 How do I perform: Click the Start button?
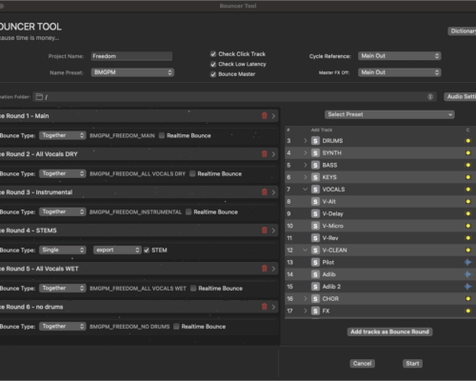[x=412, y=364]
